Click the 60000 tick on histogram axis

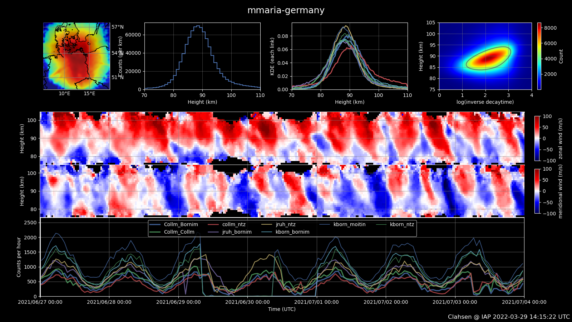133,35
